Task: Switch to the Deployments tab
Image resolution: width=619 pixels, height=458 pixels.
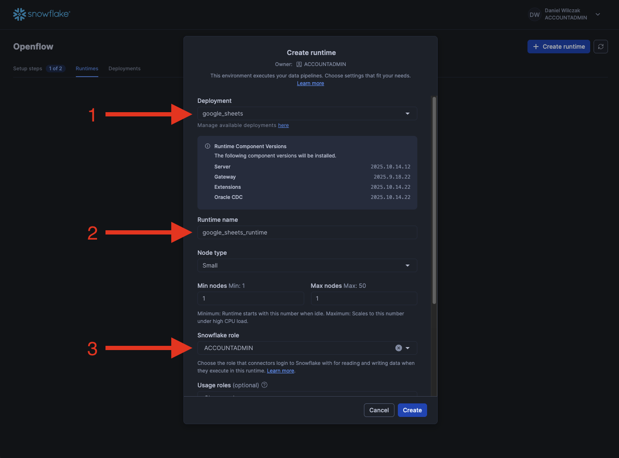Action: [x=124, y=69]
